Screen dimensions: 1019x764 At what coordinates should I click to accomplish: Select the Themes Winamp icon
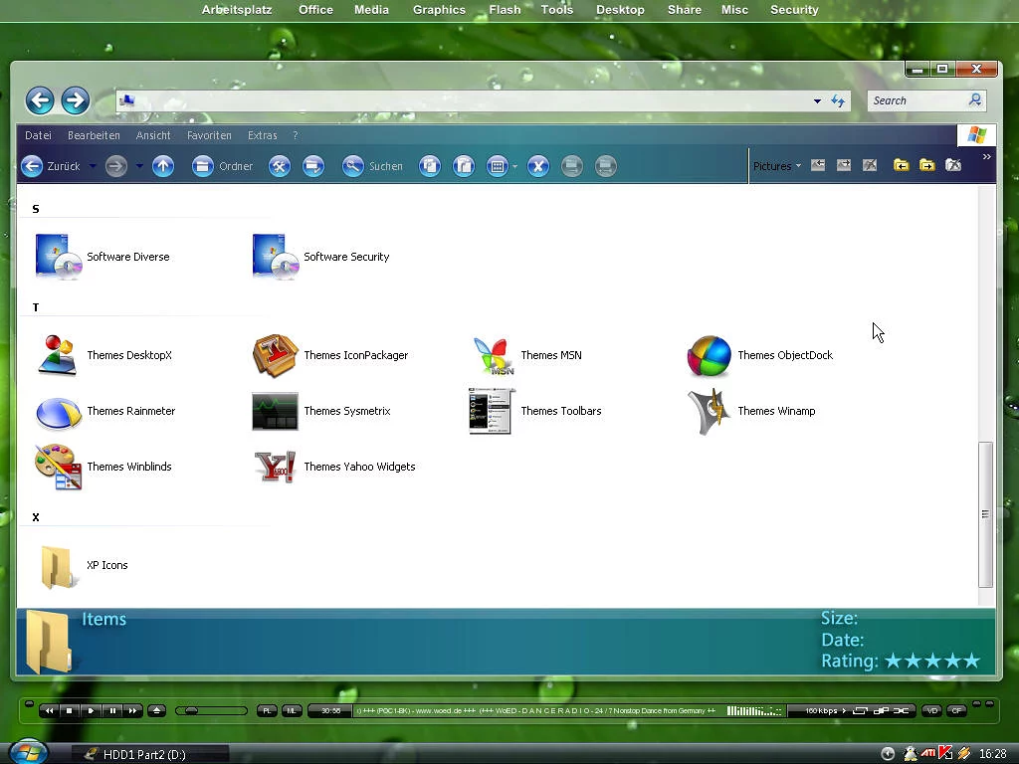click(x=709, y=411)
